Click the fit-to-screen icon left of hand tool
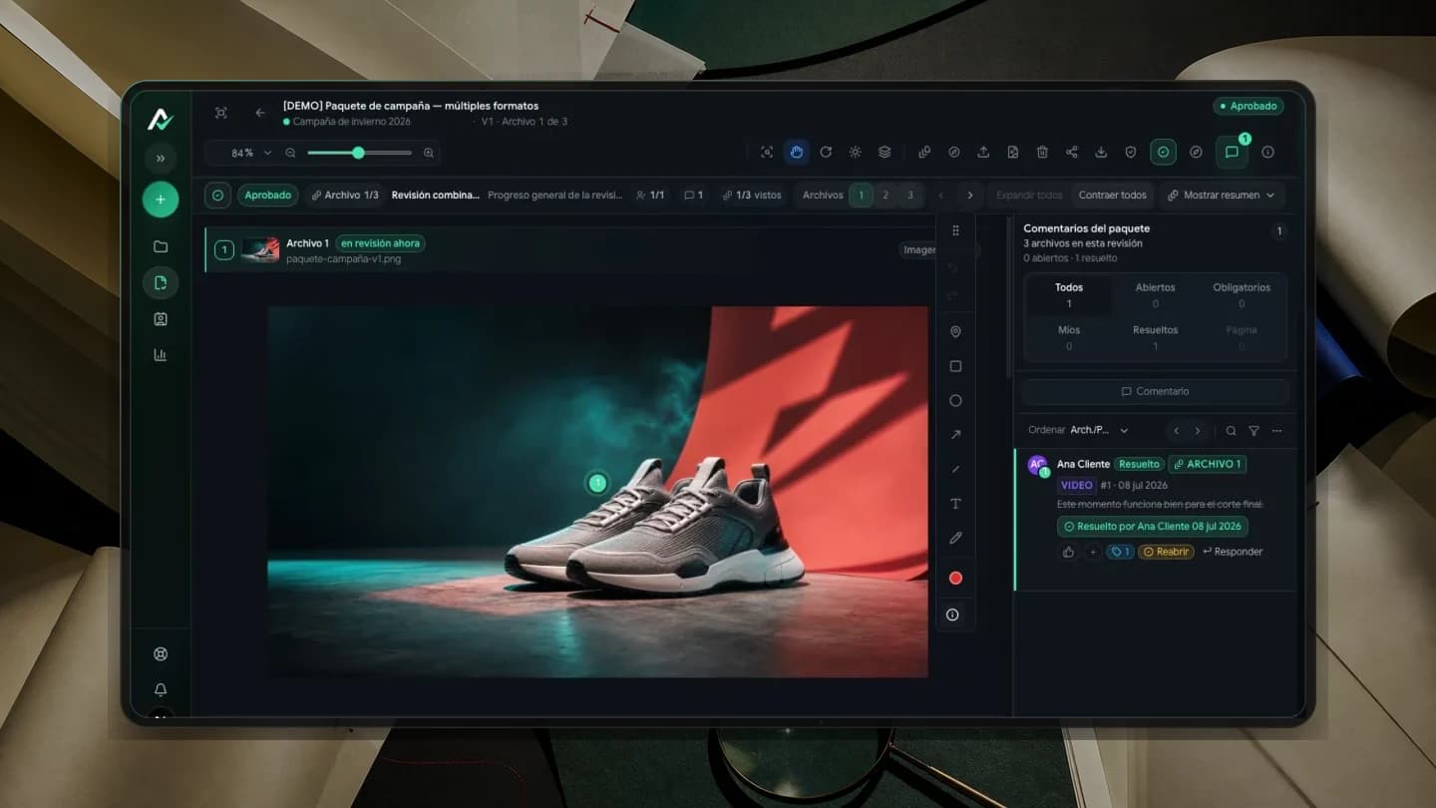 [767, 153]
